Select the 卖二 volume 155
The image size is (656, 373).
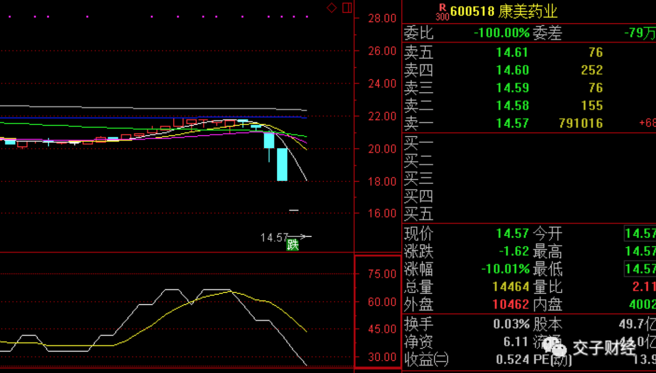[x=592, y=106]
